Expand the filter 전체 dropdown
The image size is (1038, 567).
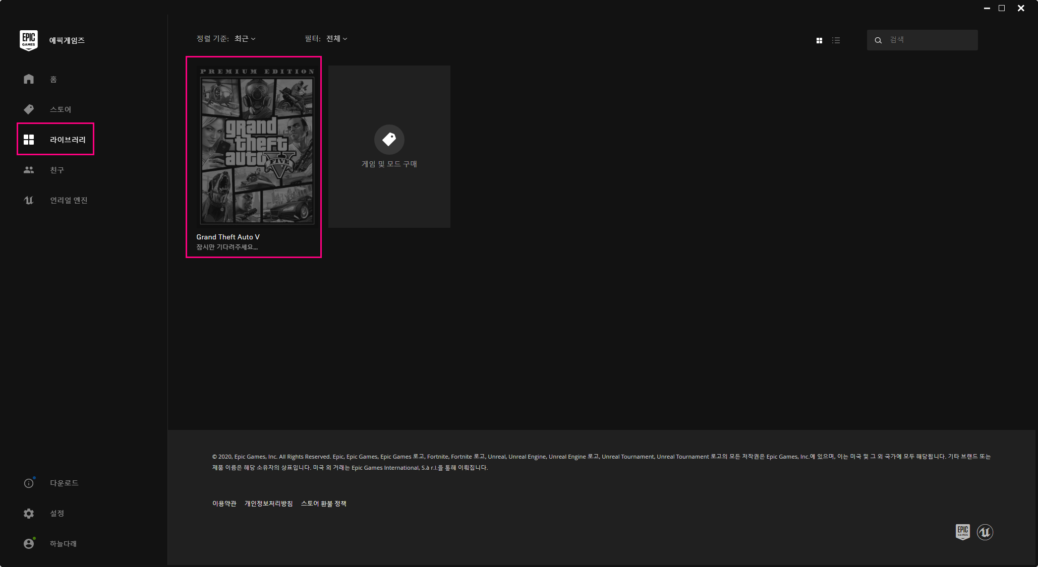pyautogui.click(x=336, y=39)
